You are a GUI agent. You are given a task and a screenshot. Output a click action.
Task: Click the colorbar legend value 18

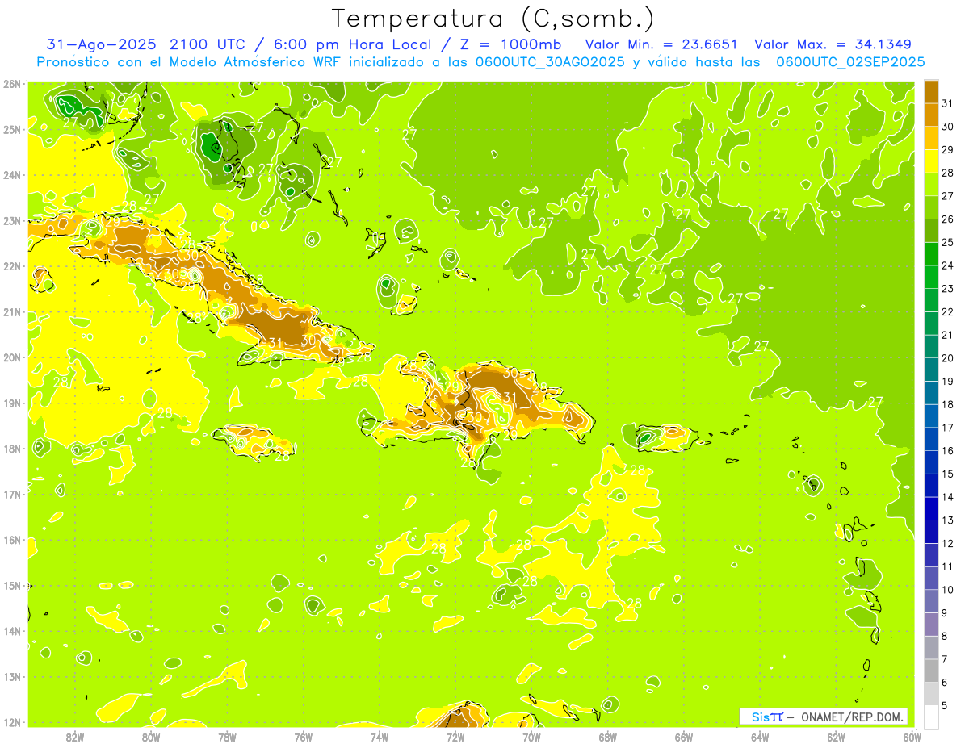point(948,404)
